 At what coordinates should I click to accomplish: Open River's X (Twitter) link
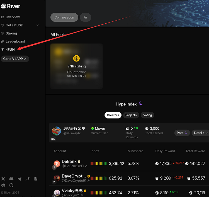pos(3,179)
